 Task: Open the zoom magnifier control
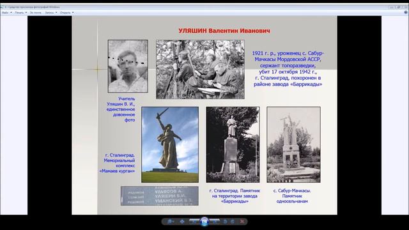click(171, 222)
